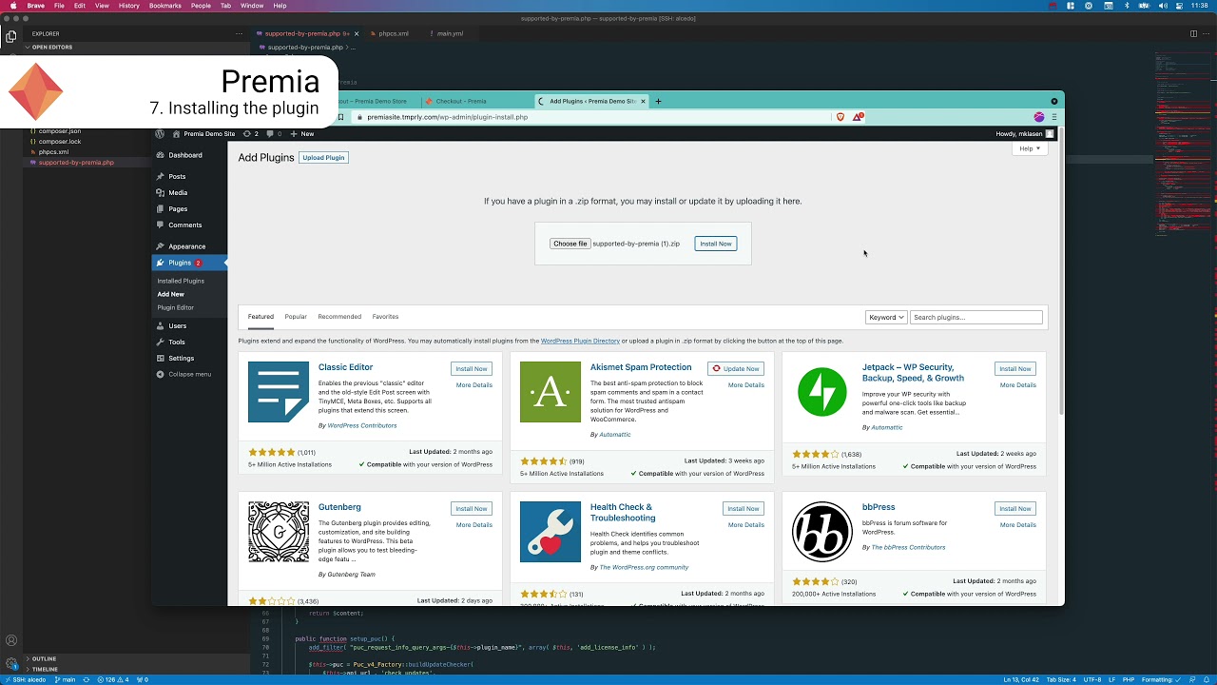Click the Health Check plugin icon
This screenshot has height=685, width=1217.
click(x=551, y=532)
